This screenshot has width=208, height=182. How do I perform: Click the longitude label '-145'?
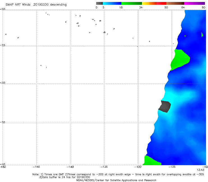pyautogui.click(x=36, y=167)
